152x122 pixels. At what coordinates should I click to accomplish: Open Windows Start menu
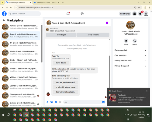pyautogui.click(x=3, y=115)
